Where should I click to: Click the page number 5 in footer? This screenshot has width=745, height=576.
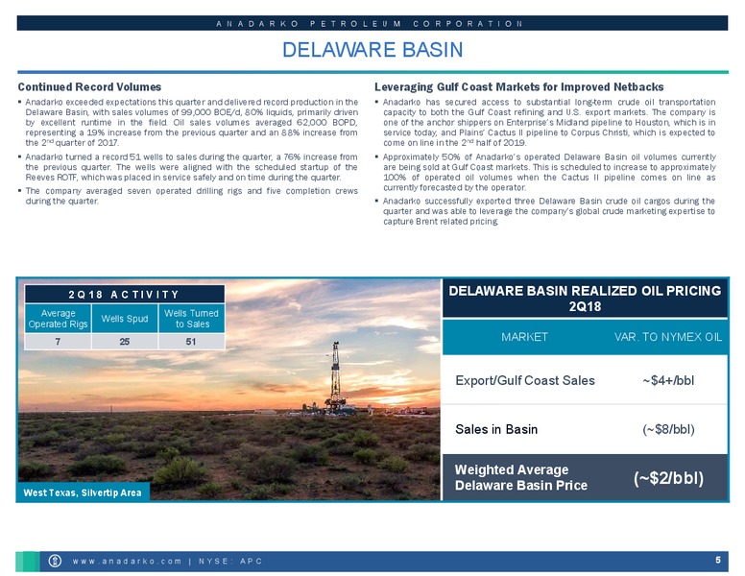pyautogui.click(x=718, y=561)
